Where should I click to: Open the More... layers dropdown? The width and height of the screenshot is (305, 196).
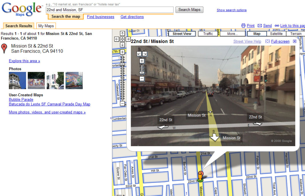click(232, 34)
